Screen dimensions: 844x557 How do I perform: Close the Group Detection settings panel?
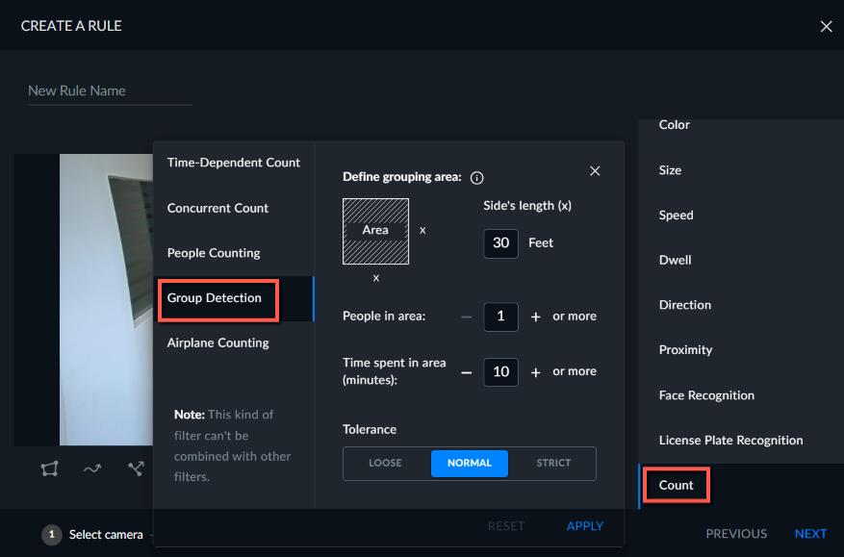(595, 171)
